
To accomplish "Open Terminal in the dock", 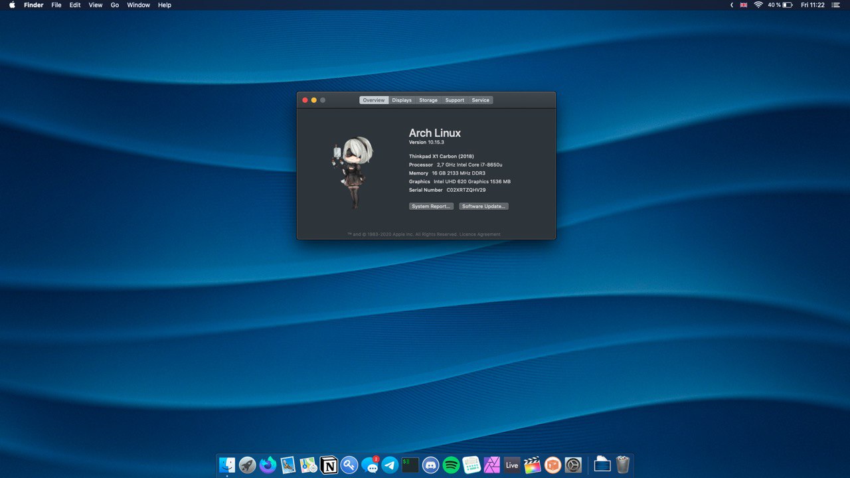I will (410, 465).
